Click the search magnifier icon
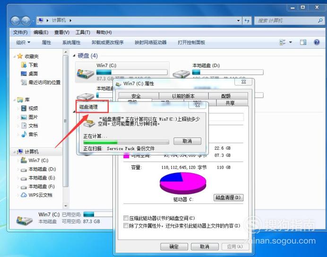The width and height of the screenshot is (327, 257). click(x=320, y=20)
